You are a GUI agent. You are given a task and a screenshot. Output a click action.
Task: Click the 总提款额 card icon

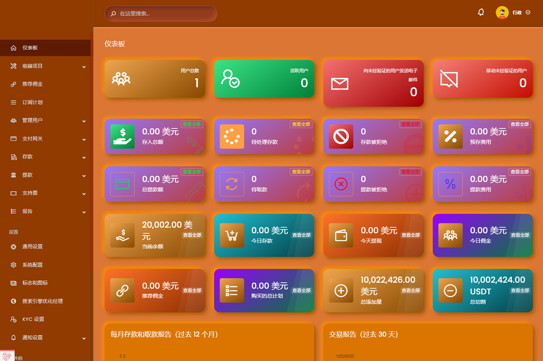123,184
